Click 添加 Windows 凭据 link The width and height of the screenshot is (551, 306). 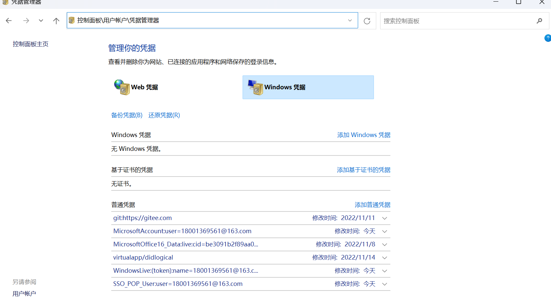coord(364,135)
